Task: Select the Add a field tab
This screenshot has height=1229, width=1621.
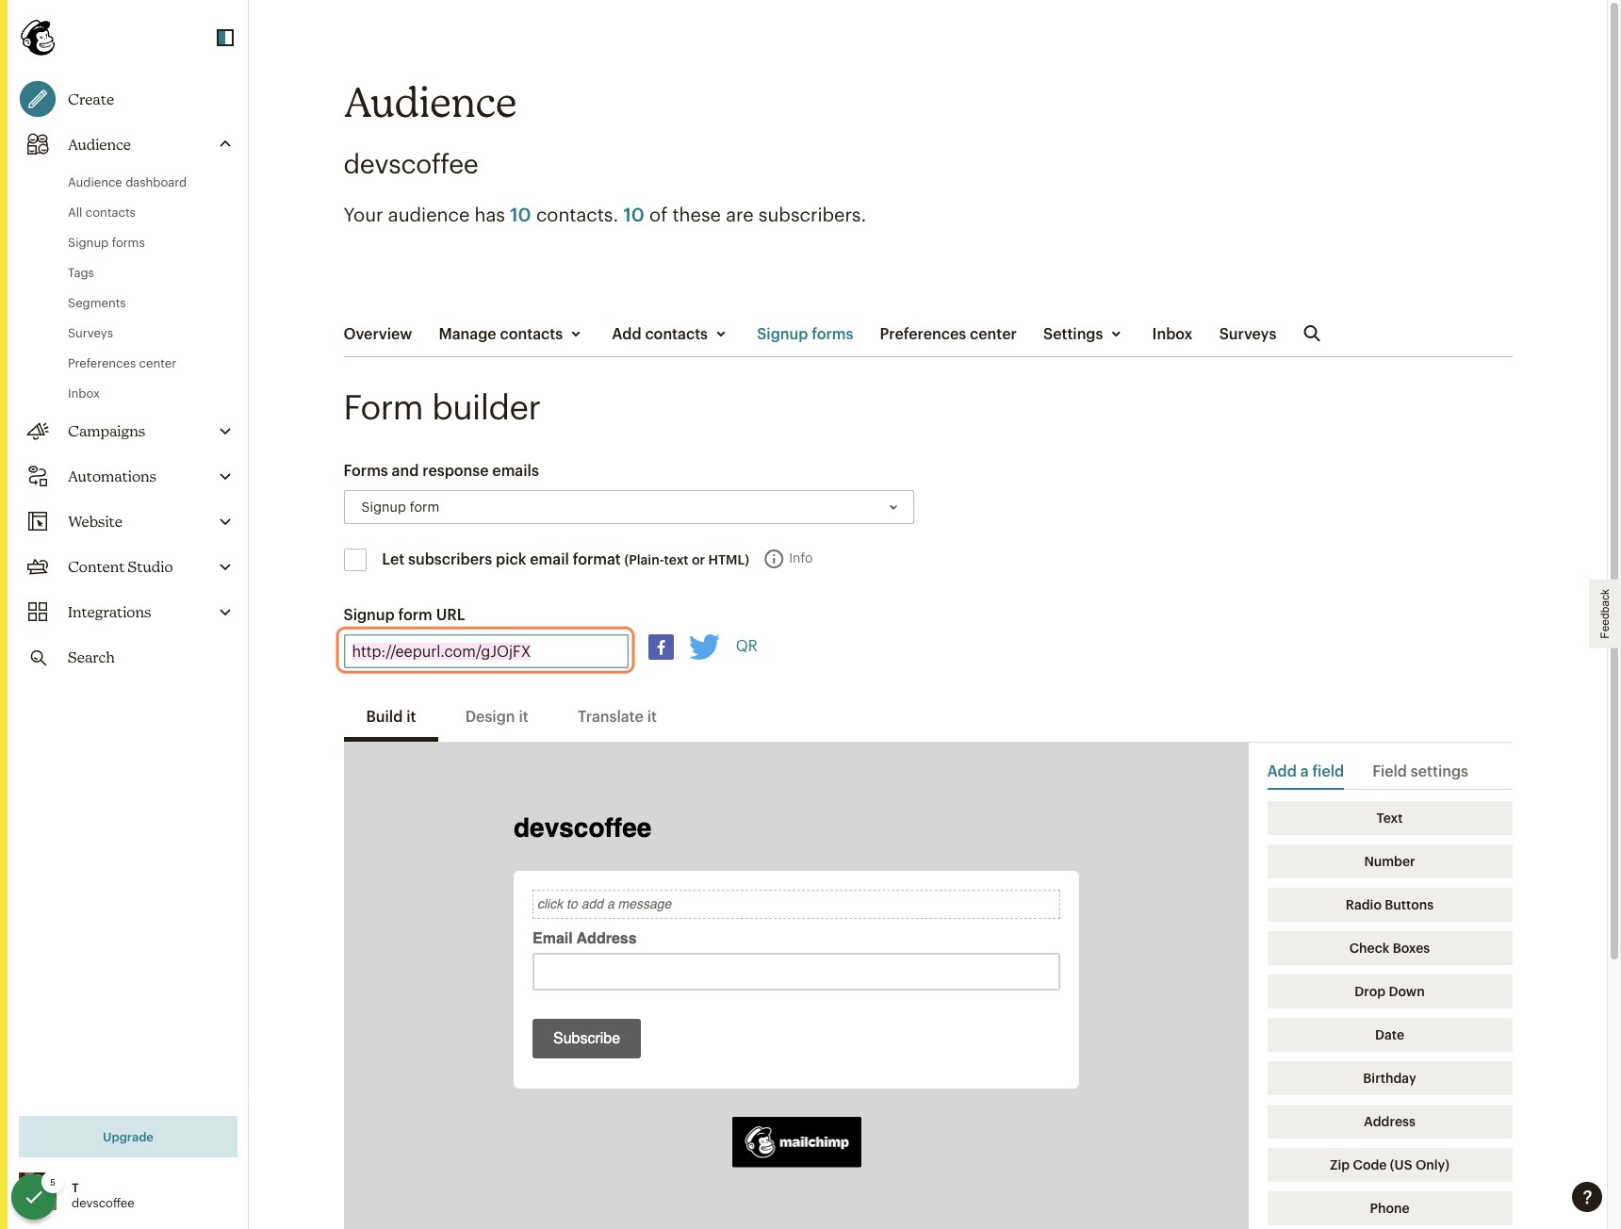Action: pyautogui.click(x=1305, y=771)
